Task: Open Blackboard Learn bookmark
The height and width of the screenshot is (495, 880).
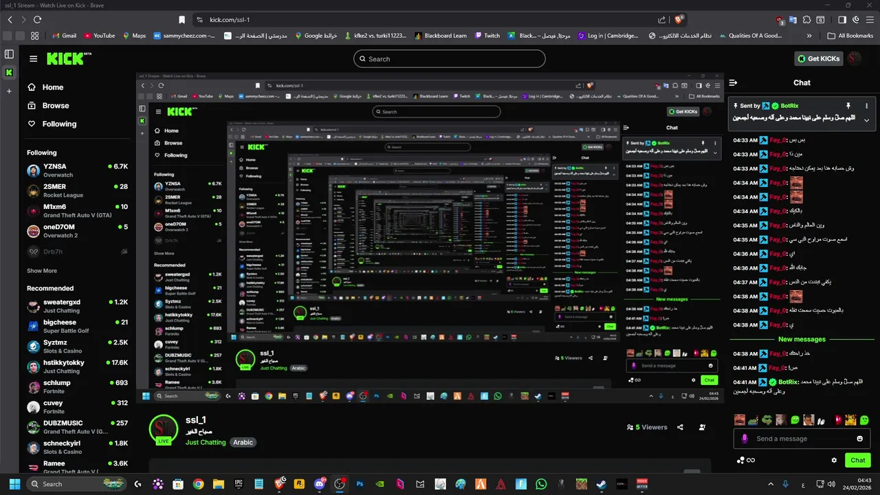Action: click(440, 36)
